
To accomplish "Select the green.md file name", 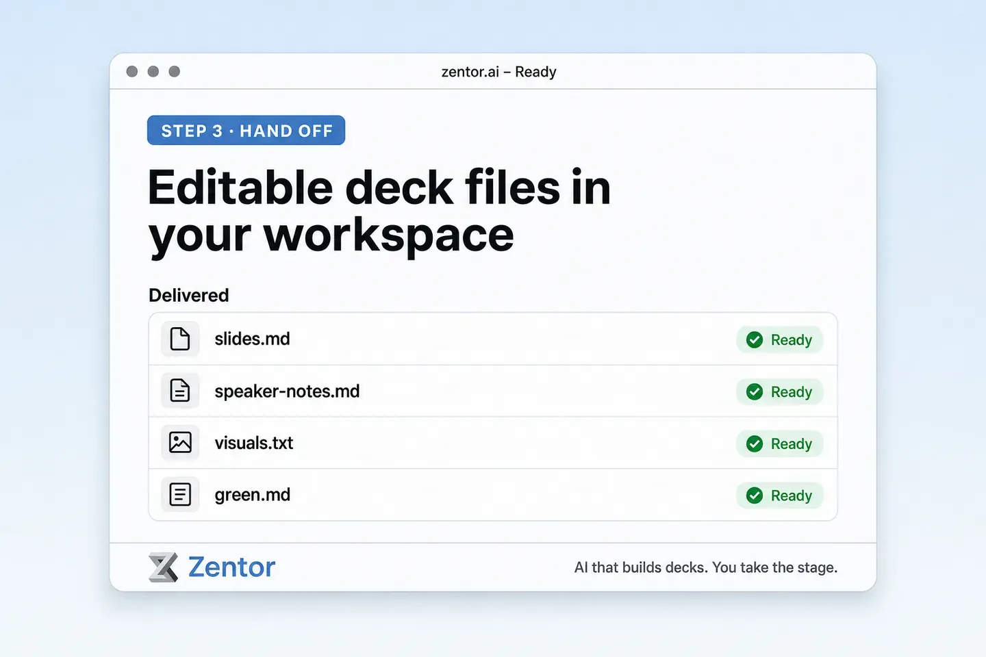I will tap(253, 495).
